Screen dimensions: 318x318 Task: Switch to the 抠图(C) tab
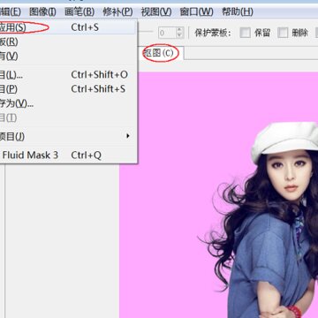click(x=161, y=53)
